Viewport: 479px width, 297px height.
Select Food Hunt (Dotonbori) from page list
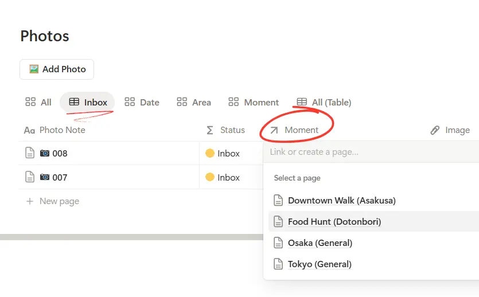pos(334,221)
